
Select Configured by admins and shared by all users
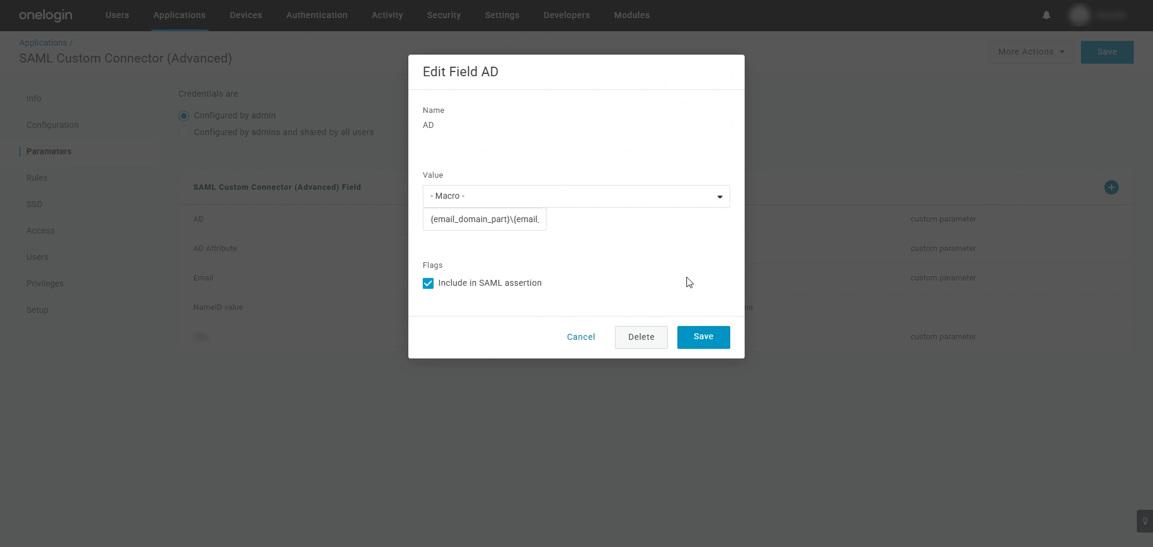(183, 132)
